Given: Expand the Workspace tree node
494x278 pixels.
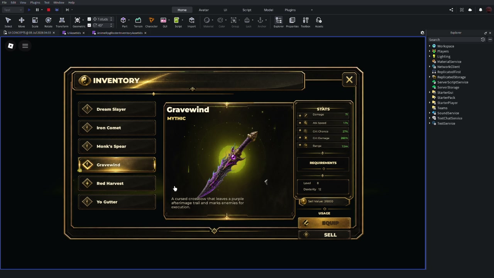Looking at the screenshot, I should [430, 46].
